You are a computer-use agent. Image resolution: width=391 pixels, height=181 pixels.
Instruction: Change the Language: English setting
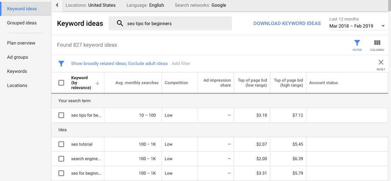145,5
